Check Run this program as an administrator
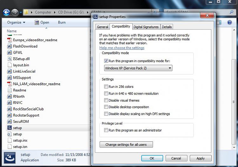Image resolution: width=238 pixels, height=167 pixels. tap(106, 130)
